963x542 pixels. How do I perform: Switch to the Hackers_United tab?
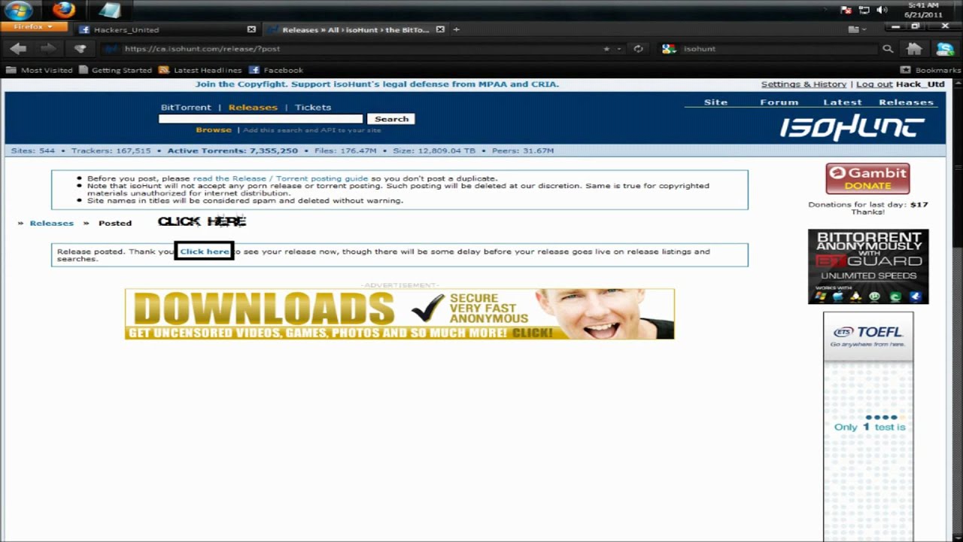[x=126, y=29]
